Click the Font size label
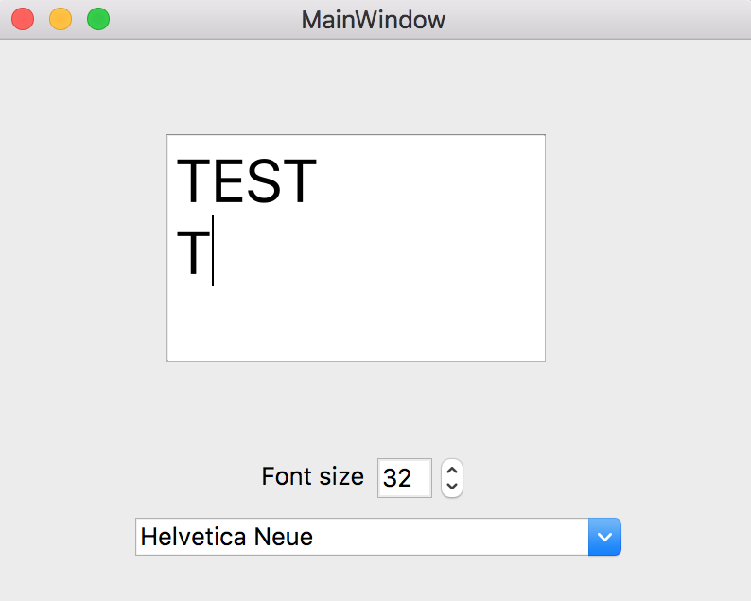 pos(313,476)
